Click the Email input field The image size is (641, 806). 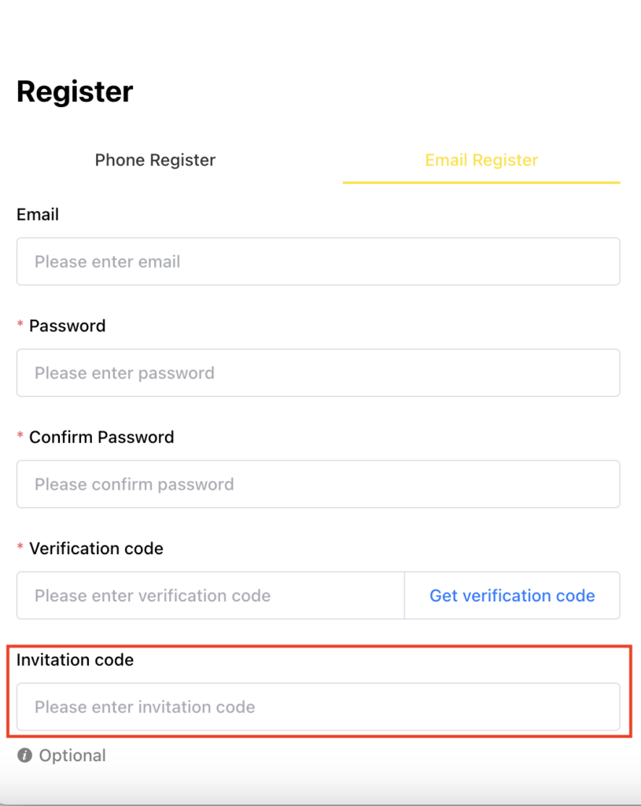pyautogui.click(x=318, y=261)
